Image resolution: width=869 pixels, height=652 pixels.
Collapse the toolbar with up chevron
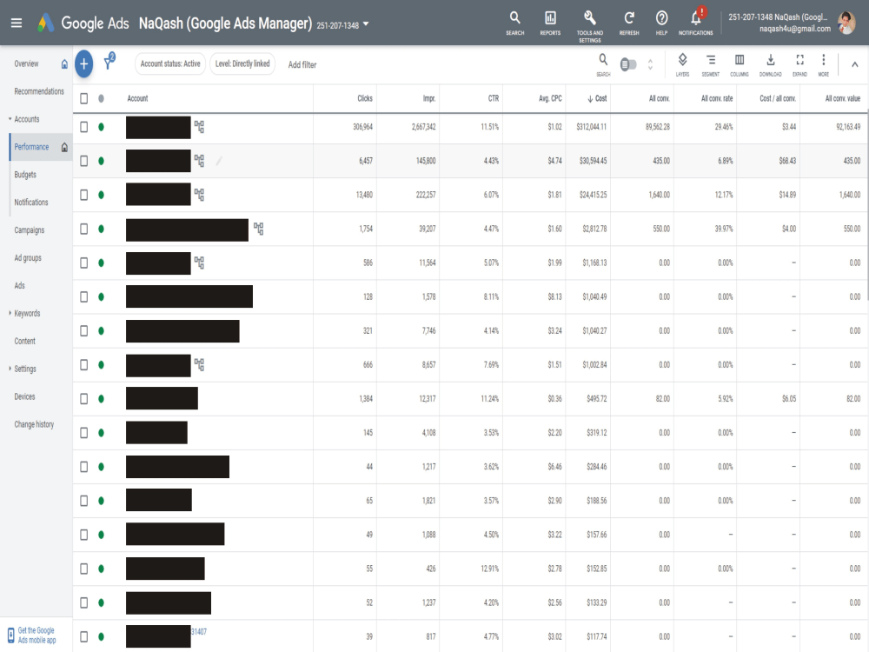[854, 64]
